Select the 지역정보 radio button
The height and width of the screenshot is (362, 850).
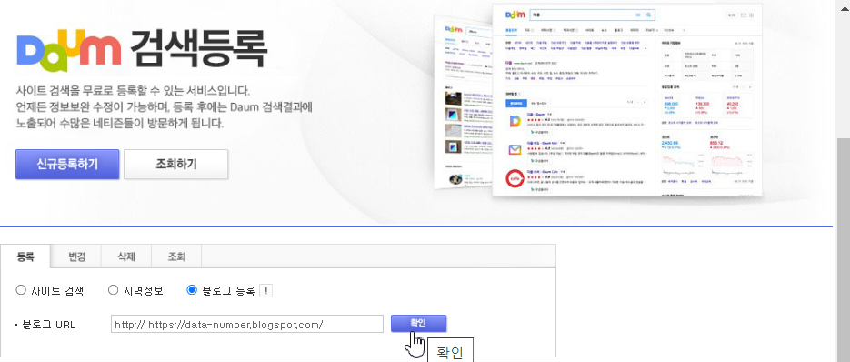114,290
